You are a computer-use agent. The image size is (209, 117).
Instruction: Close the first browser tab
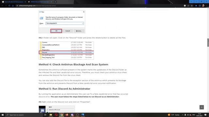25,2
